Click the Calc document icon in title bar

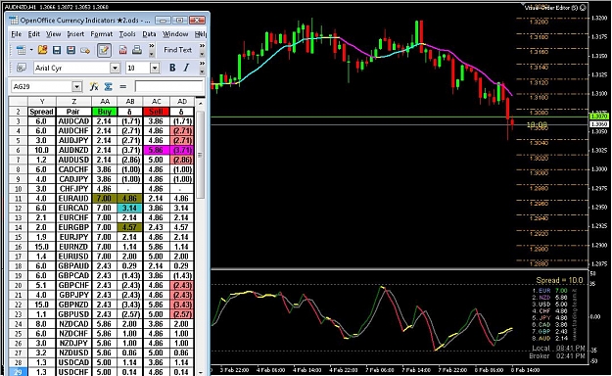click(14, 21)
